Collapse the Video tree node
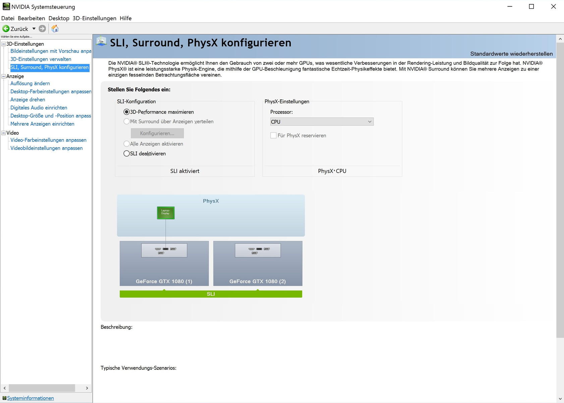 [x=4, y=133]
